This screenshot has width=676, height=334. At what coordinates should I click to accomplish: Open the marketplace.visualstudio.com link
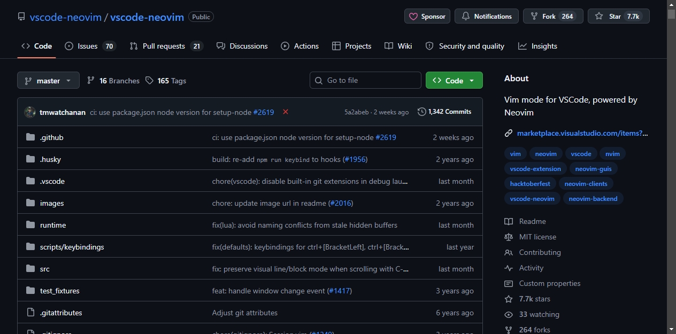click(582, 133)
